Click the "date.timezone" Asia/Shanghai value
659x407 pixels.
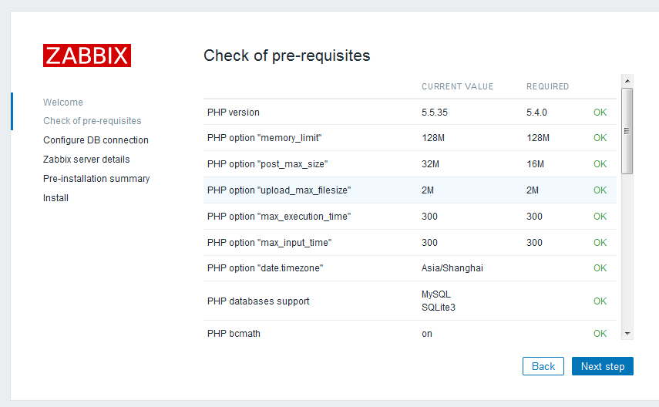(x=452, y=268)
